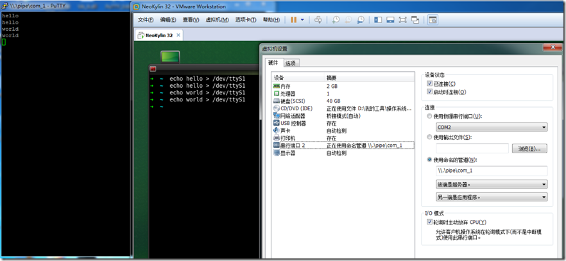Open the snapshot manager icon
The width and height of the screenshot is (566, 261).
click(x=360, y=20)
